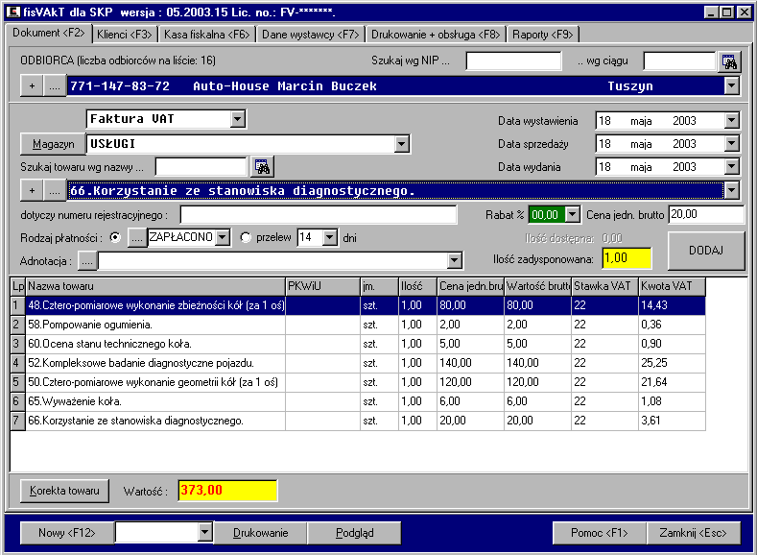Open the USŁUGI warehouse dropdown

401,144
